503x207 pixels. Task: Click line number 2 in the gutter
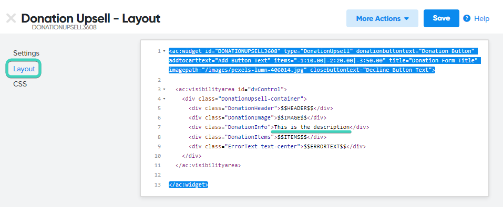pos(159,80)
